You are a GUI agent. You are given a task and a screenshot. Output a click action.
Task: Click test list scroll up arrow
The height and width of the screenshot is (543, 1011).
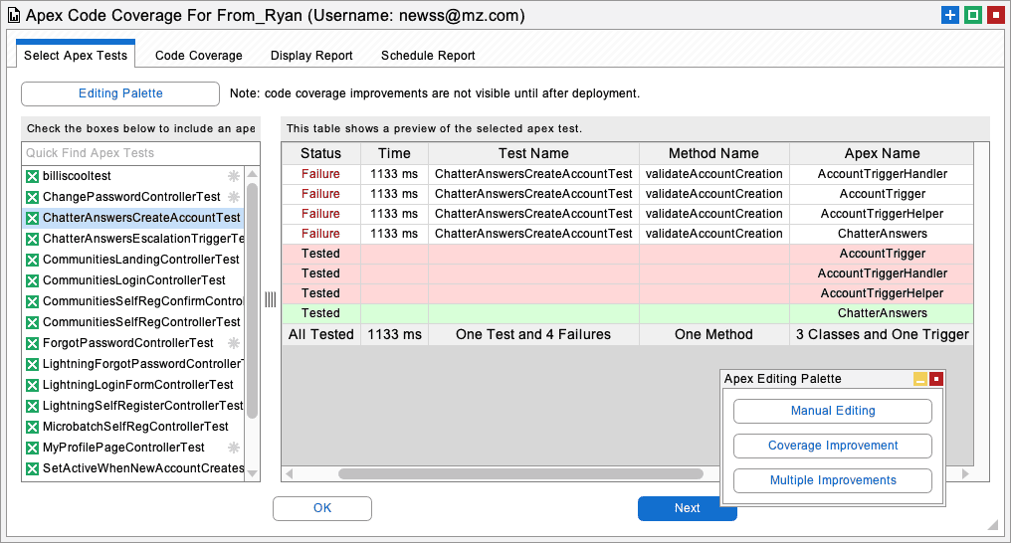(x=253, y=174)
